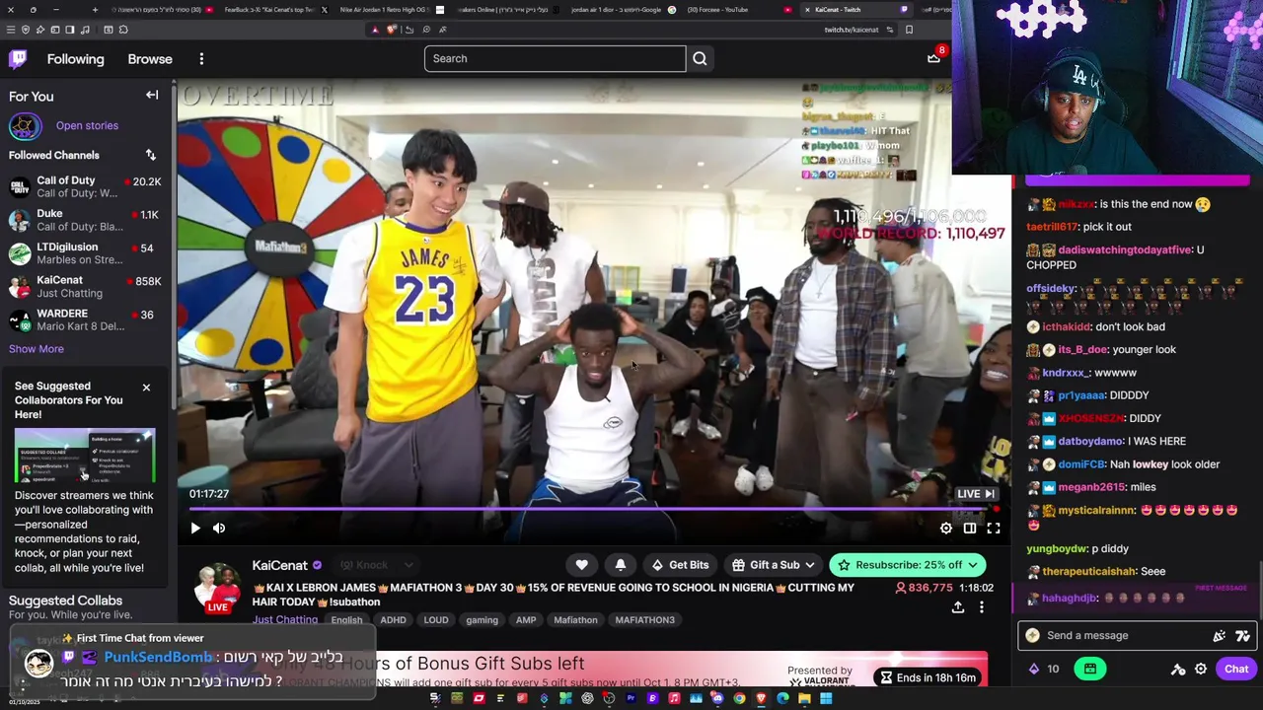Open the Gift a Sub dropdown

click(774, 565)
